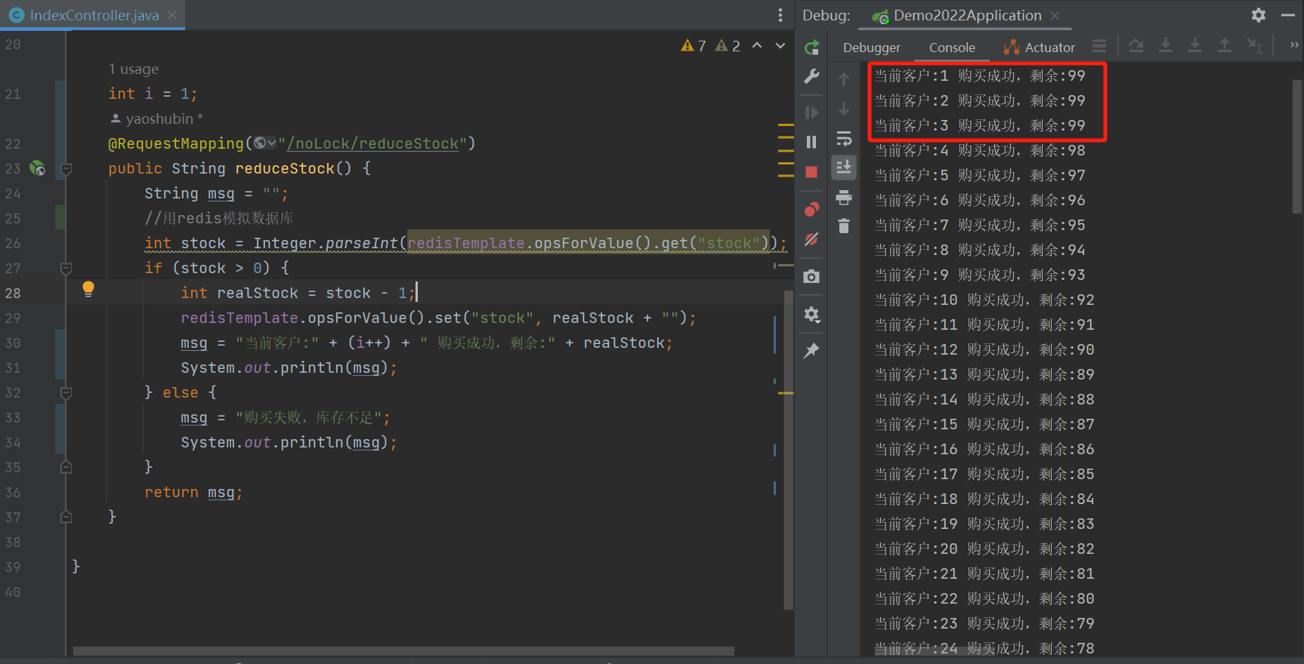Switch to the Console tab
Viewport: 1304px width, 664px height.
[952, 48]
